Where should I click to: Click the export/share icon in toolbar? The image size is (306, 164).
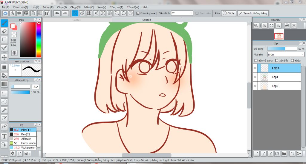tap(12, 13)
